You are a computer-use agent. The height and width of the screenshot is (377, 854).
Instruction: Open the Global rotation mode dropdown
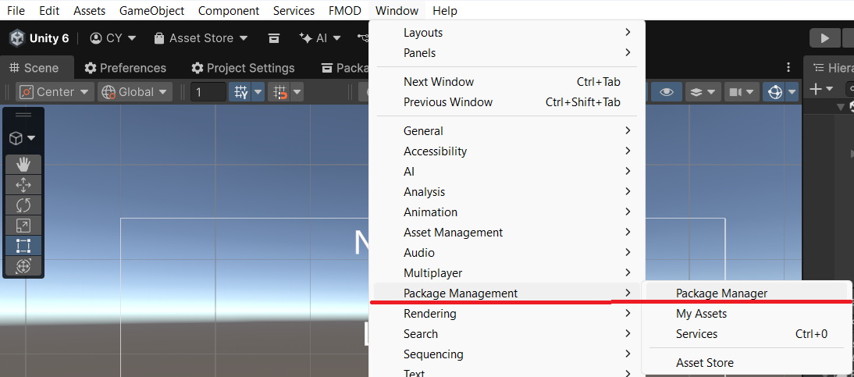coord(135,92)
